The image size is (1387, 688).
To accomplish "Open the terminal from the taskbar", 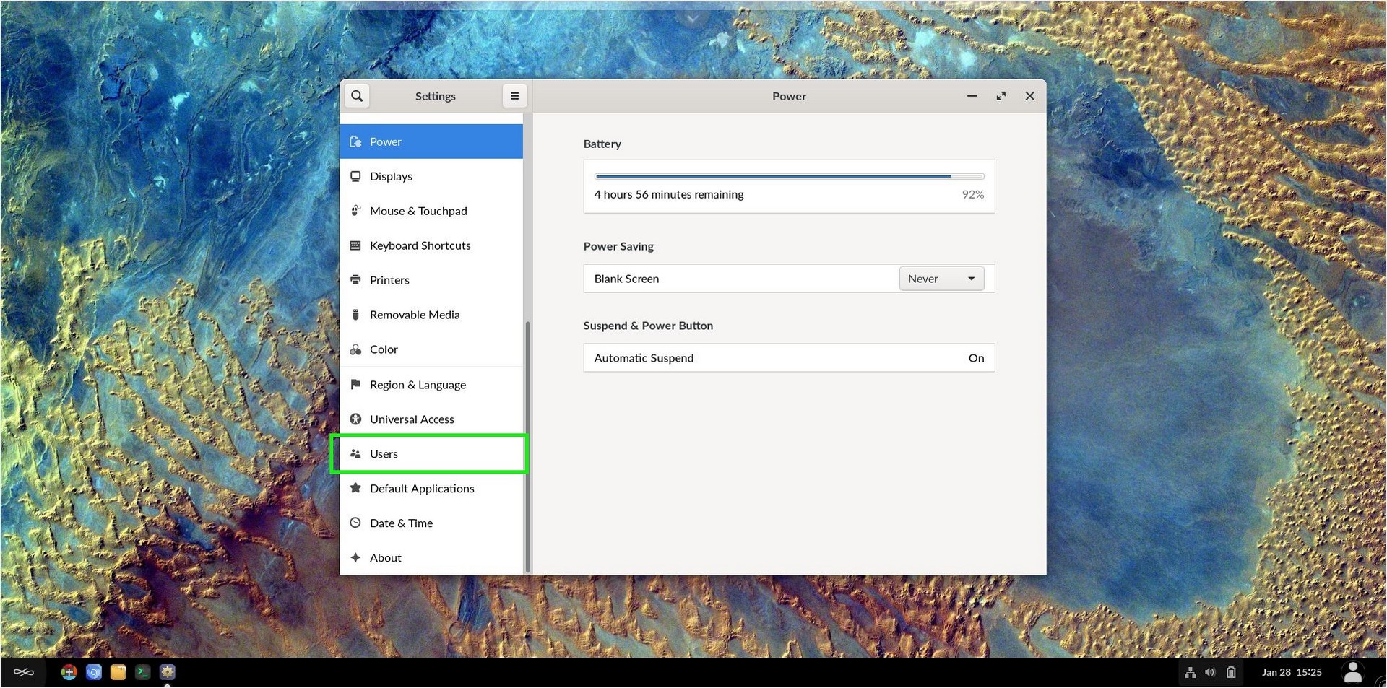I will [143, 672].
